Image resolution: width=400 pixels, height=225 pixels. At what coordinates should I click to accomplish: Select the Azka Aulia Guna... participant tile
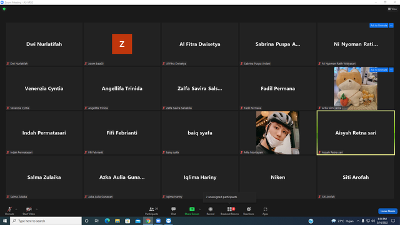[122, 177]
